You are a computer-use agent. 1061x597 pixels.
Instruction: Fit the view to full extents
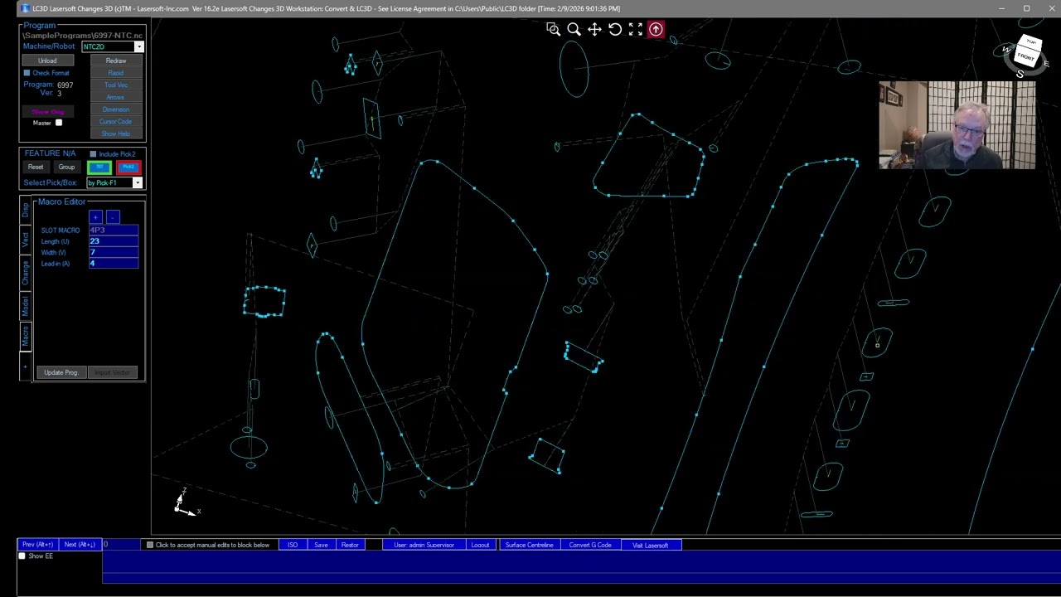[x=636, y=29]
